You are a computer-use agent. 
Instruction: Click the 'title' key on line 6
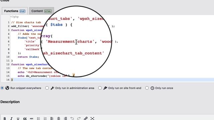point(30,41)
